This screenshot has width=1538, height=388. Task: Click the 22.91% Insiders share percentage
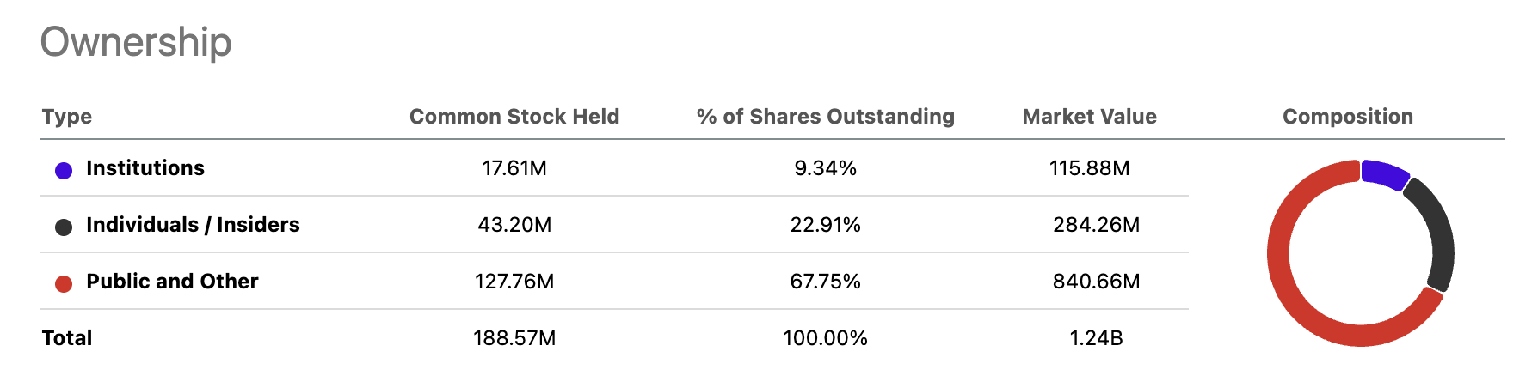pos(826,225)
